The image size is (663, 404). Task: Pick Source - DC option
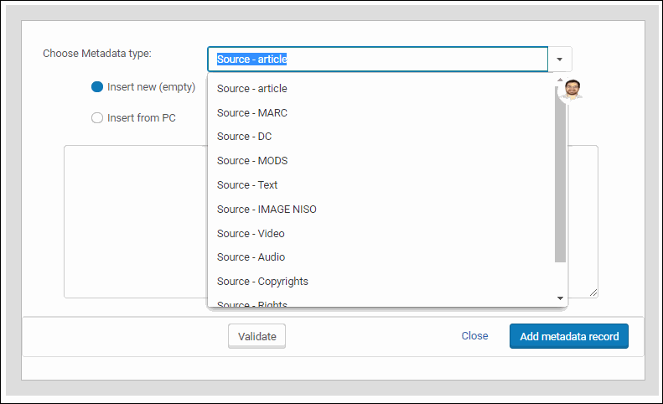pos(244,137)
